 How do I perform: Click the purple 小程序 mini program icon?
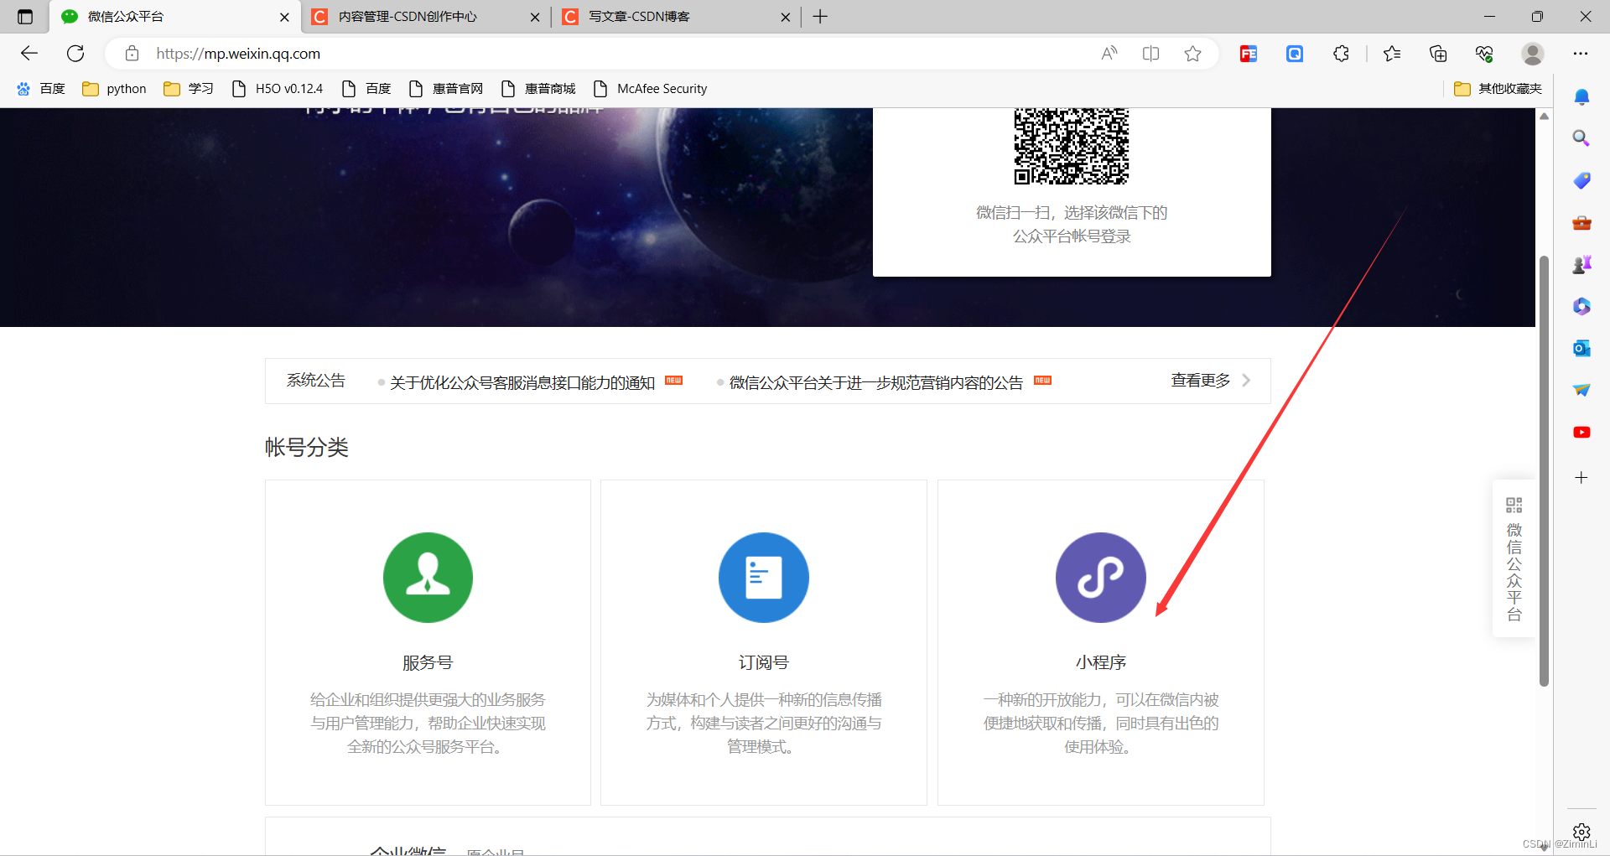click(x=1101, y=578)
